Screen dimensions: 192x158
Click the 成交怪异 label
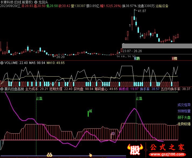point(184,105)
